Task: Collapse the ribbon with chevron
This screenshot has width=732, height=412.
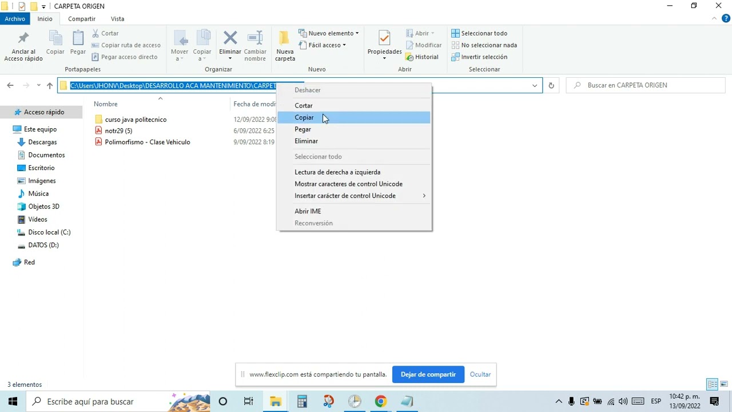Action: 713,19
